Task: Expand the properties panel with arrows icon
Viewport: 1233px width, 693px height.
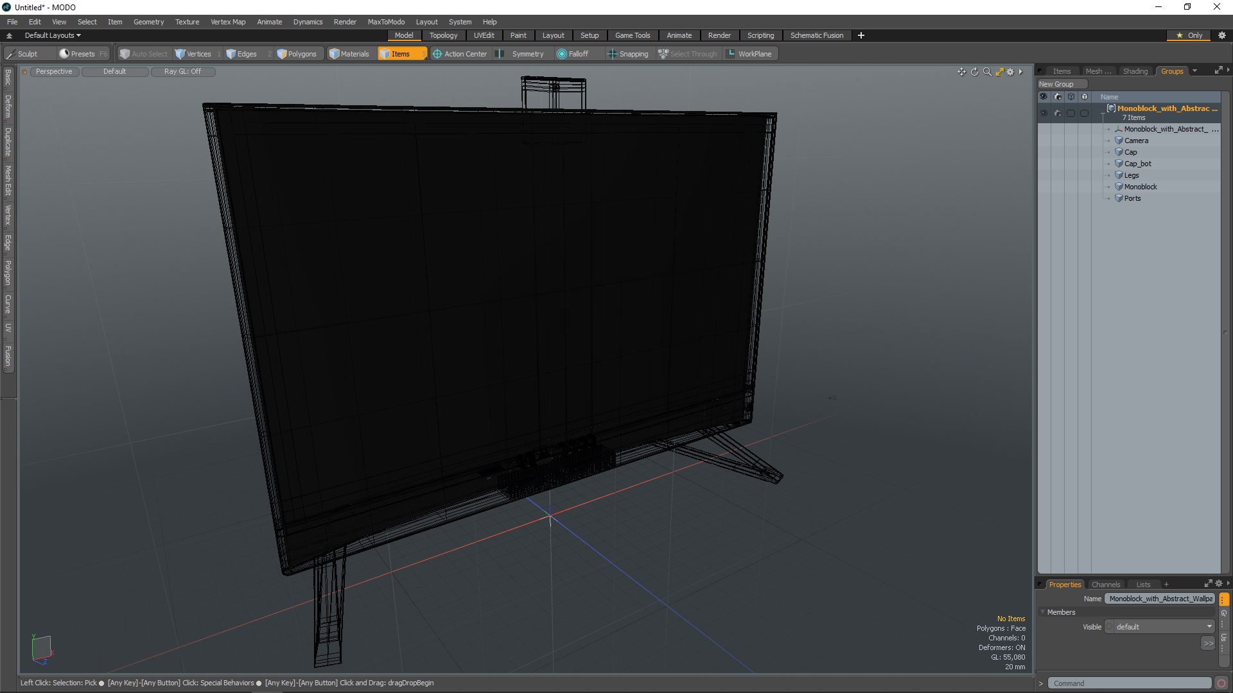Action: [1208, 584]
